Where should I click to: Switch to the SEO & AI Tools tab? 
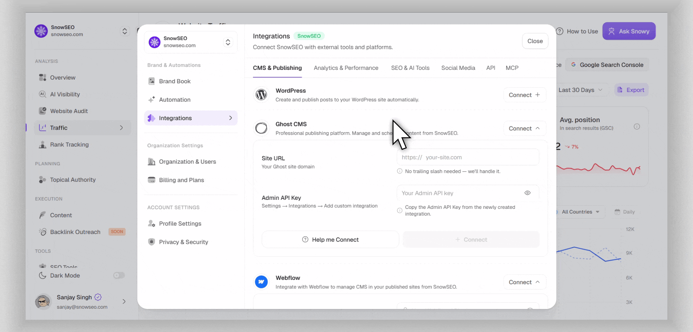(x=410, y=68)
